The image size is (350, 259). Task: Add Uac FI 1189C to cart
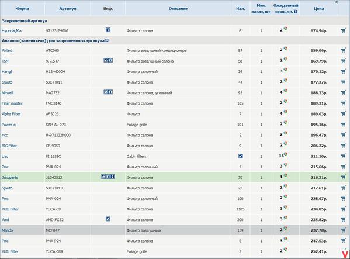(x=344, y=156)
